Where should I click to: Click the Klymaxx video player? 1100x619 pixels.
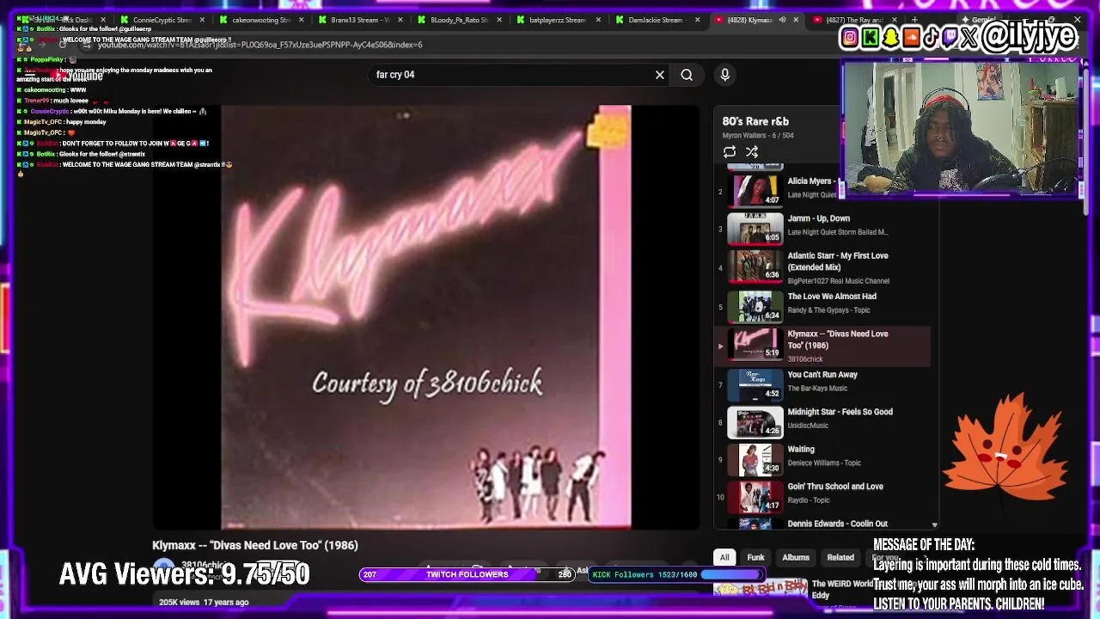[426, 317]
